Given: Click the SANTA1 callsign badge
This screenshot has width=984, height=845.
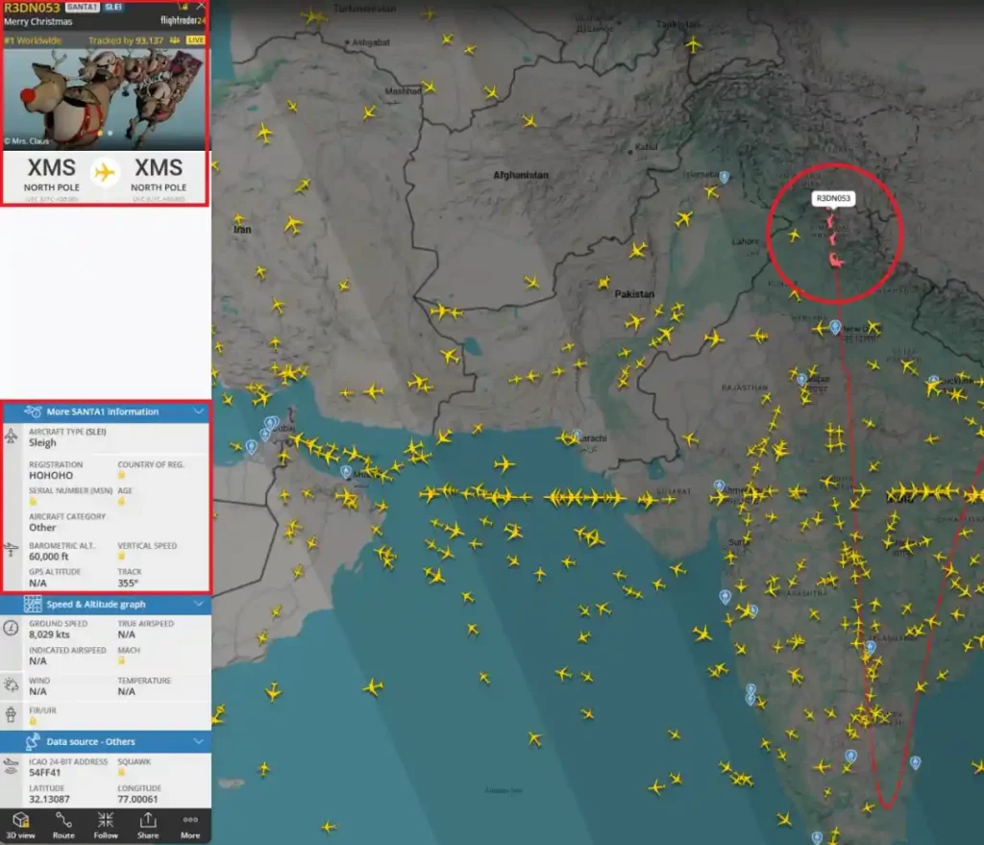Looking at the screenshot, I should click(x=81, y=7).
